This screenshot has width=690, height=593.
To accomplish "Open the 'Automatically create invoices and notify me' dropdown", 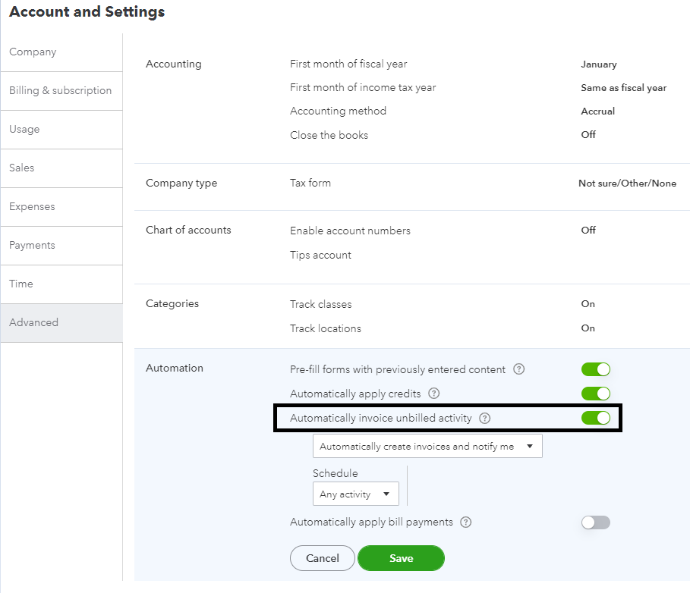I will [427, 447].
